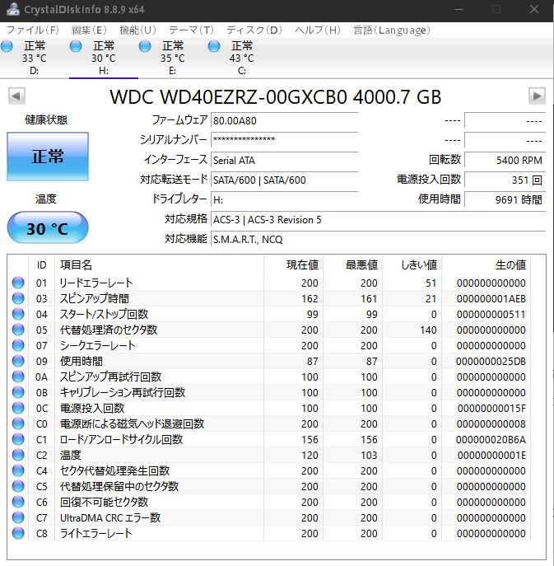
Task: Click the standard field ACS-3 Revision 5
Action: coord(378,219)
